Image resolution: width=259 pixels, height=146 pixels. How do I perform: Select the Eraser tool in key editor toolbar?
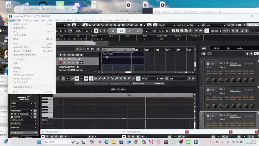coord(104,78)
